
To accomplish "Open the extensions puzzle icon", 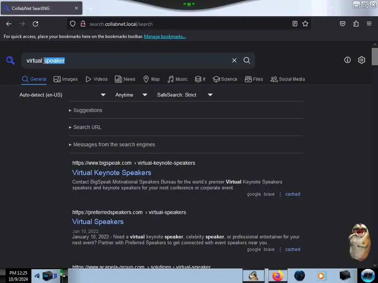I will click(356, 24).
